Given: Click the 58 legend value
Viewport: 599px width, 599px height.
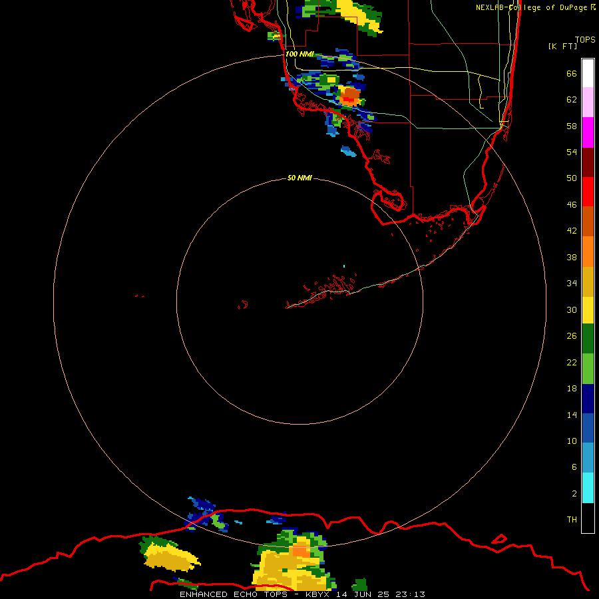Looking at the screenshot, I should (572, 126).
